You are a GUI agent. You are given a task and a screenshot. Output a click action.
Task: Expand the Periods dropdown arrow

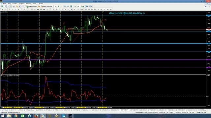88,7
